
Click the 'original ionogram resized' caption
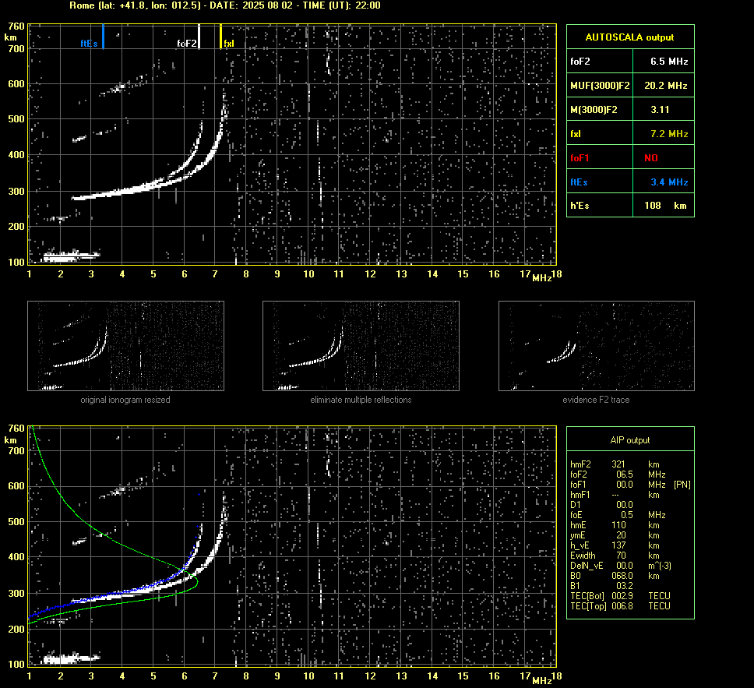click(125, 400)
